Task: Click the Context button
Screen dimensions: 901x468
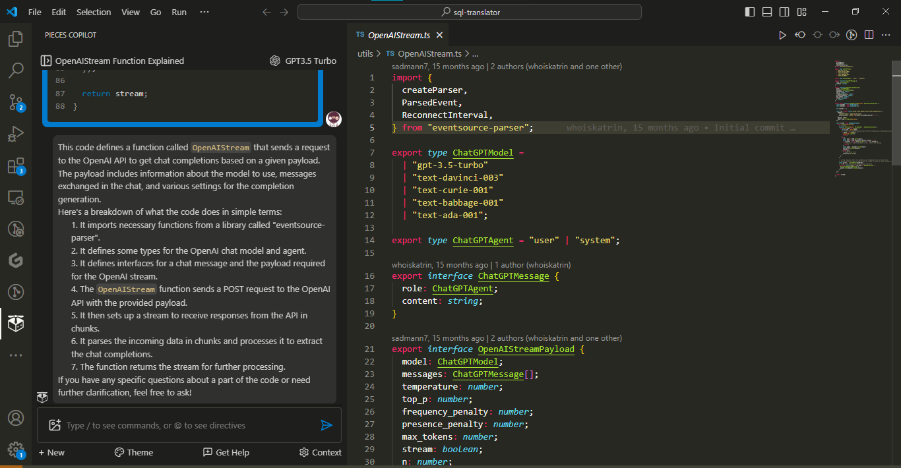Action: (x=320, y=452)
